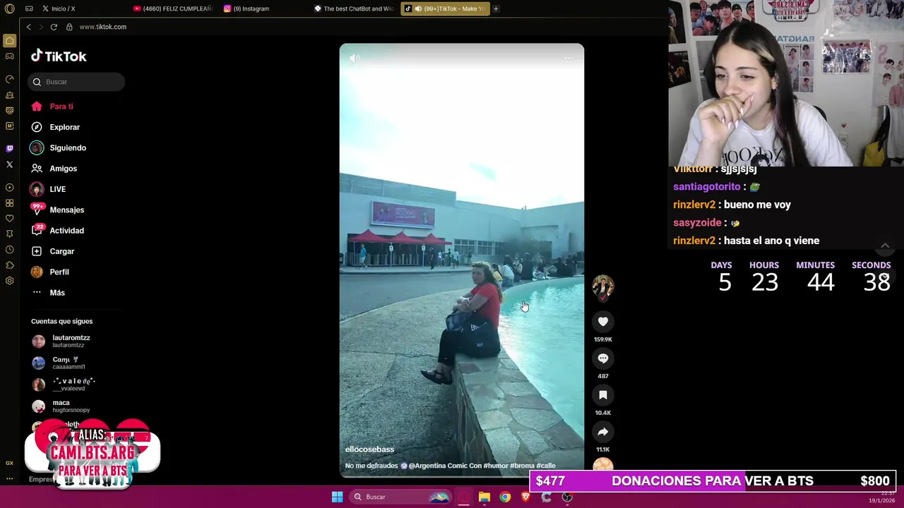The width and height of the screenshot is (904, 508).
Task: Open the sidebar player icon
Action: [9, 188]
